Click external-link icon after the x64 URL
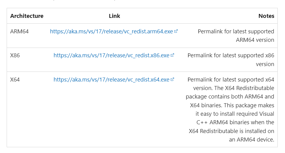 172,79
